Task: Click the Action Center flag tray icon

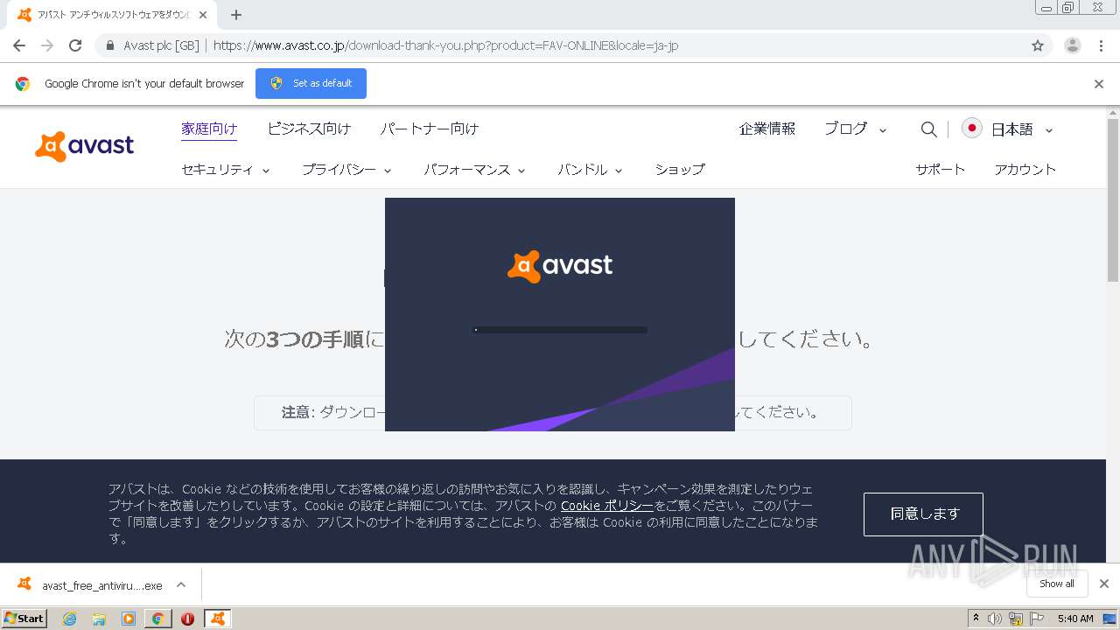Action: [x=1038, y=619]
